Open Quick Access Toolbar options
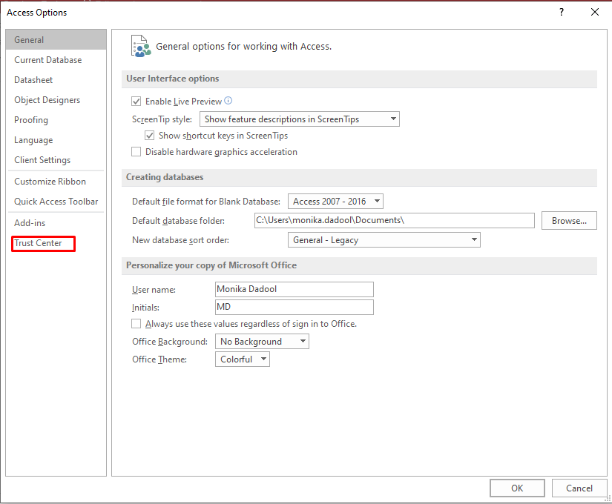Image resolution: width=612 pixels, height=504 pixels. [x=56, y=202]
